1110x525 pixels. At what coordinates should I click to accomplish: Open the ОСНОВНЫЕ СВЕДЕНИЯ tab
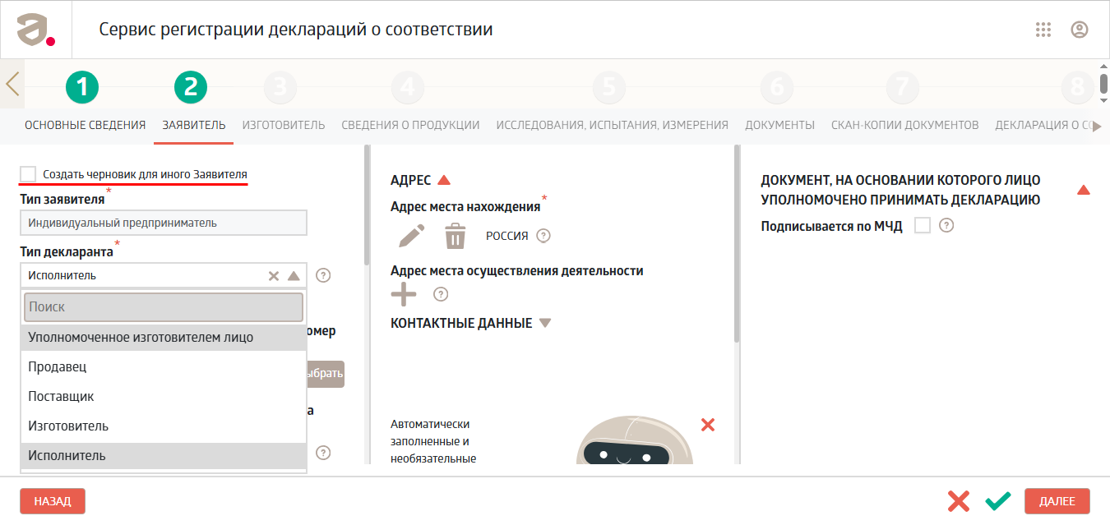[x=86, y=125]
